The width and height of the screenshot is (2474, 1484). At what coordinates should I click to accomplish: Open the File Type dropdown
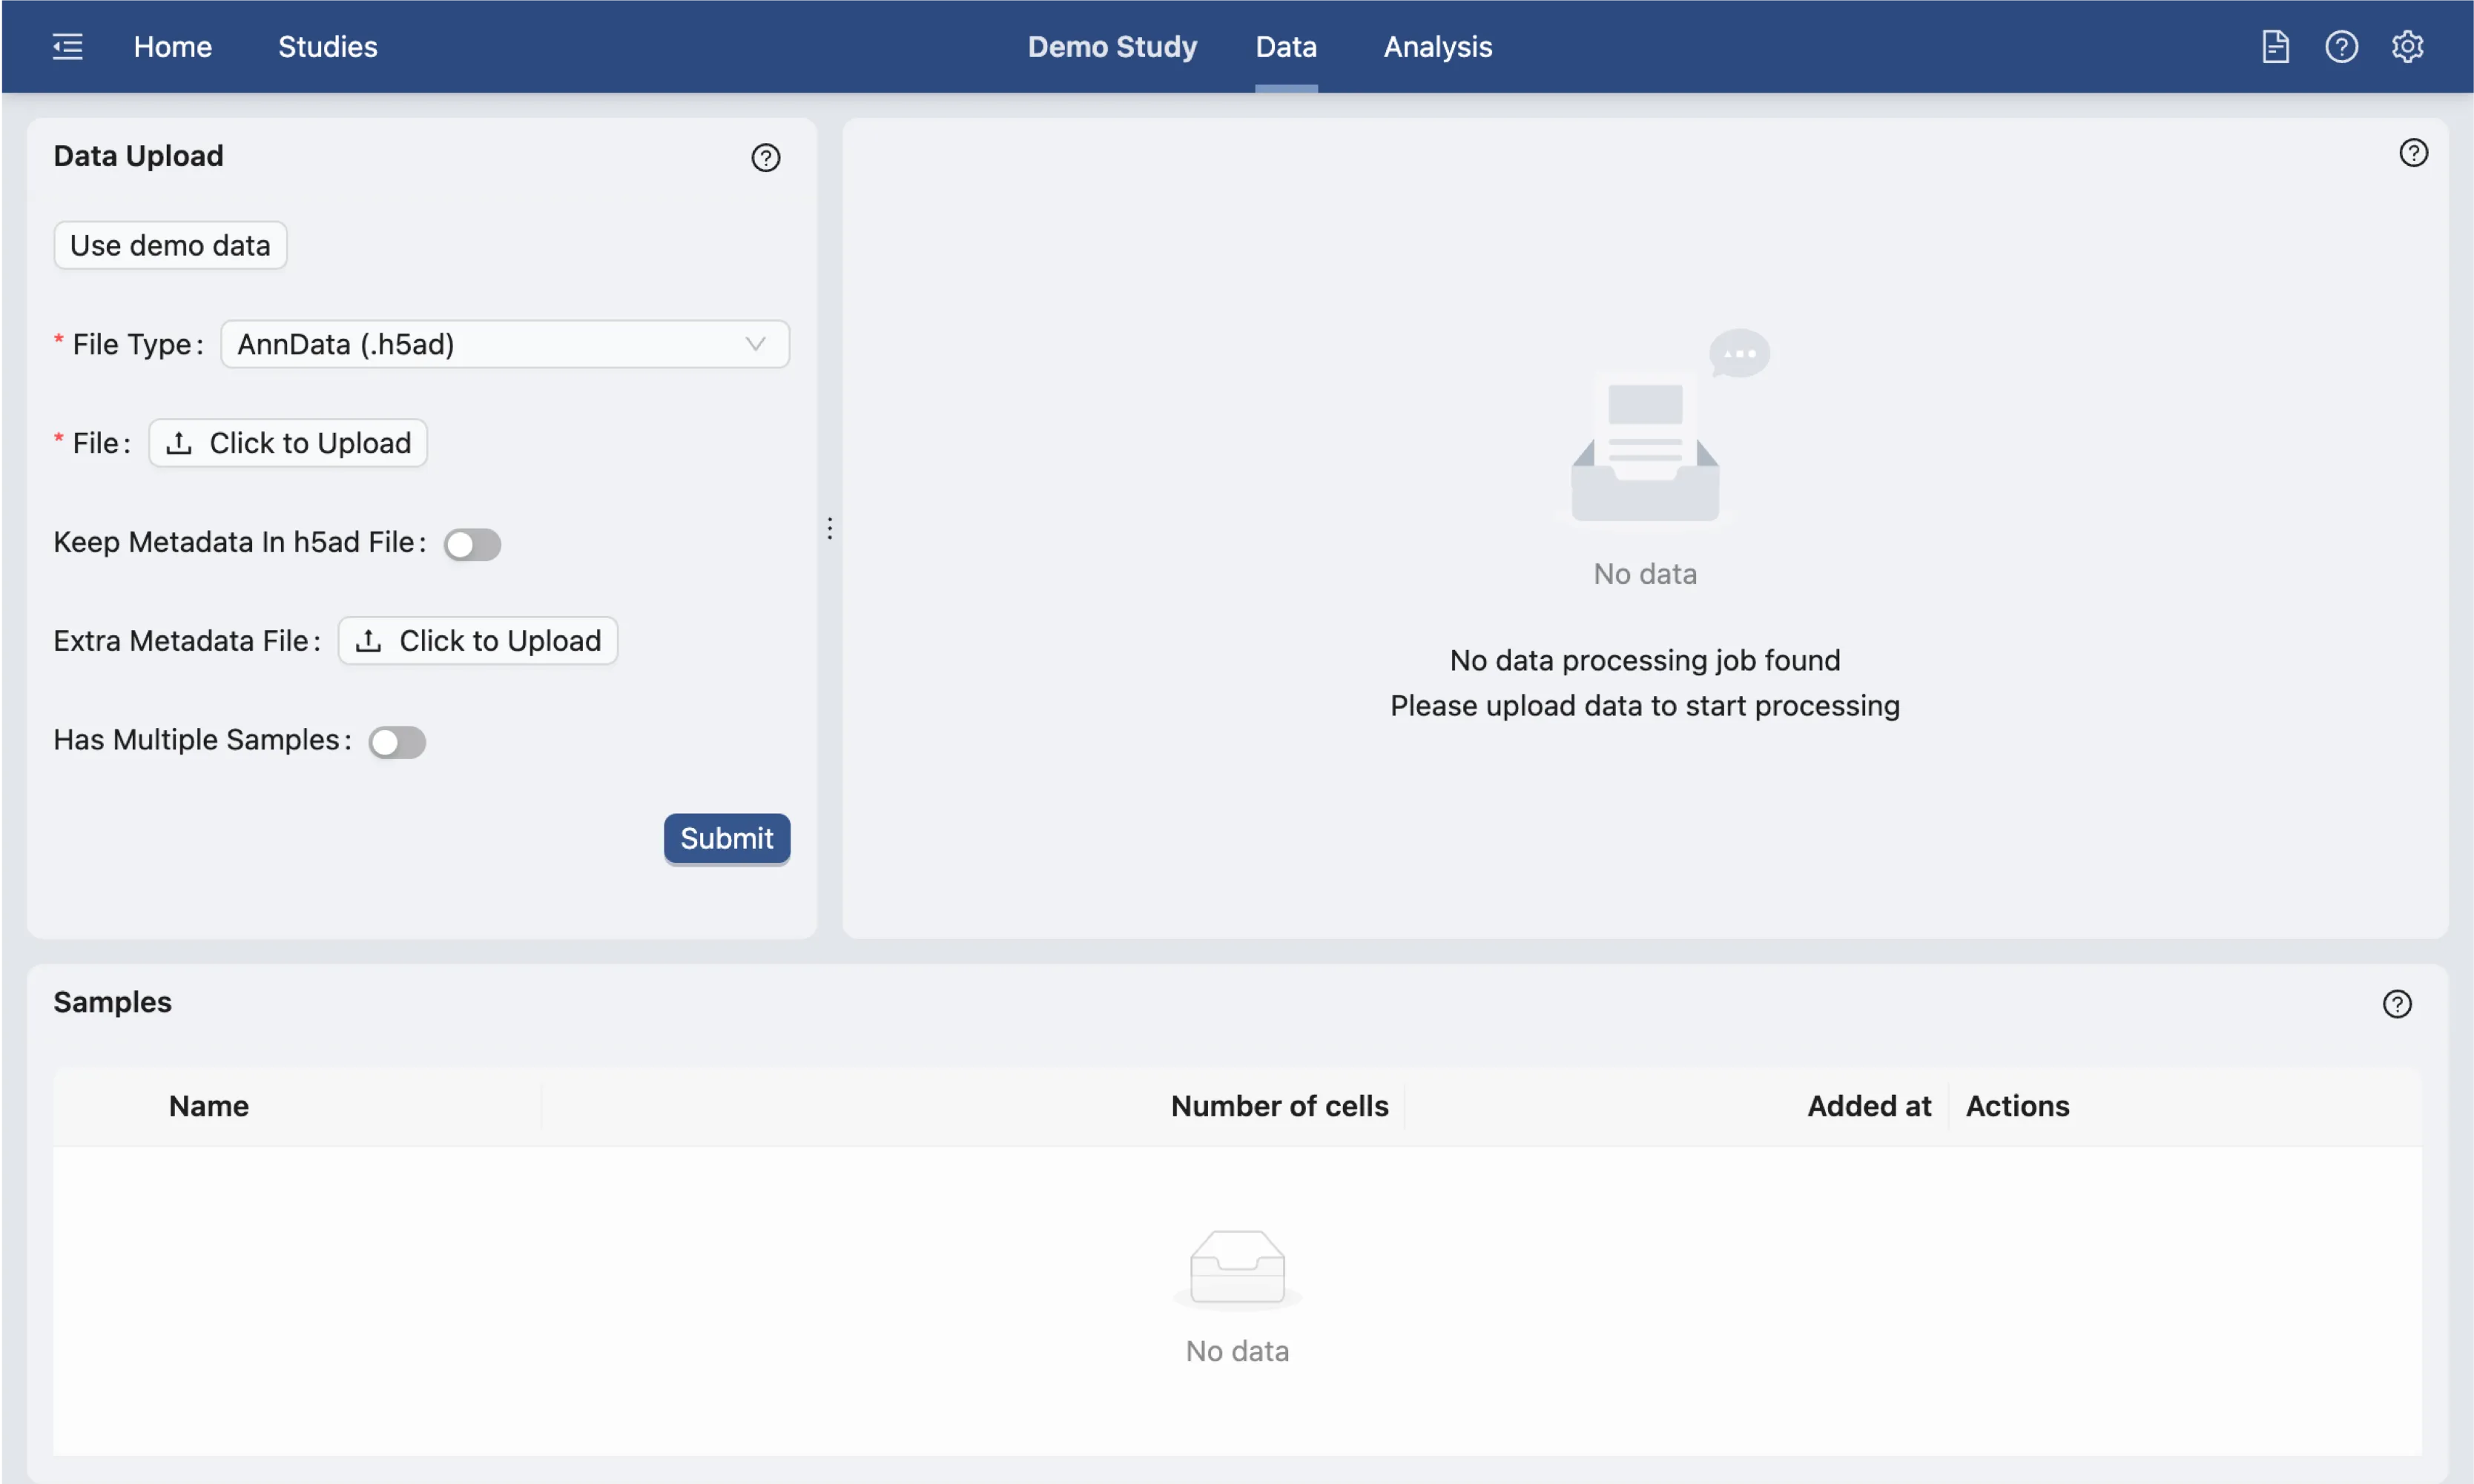pos(490,345)
